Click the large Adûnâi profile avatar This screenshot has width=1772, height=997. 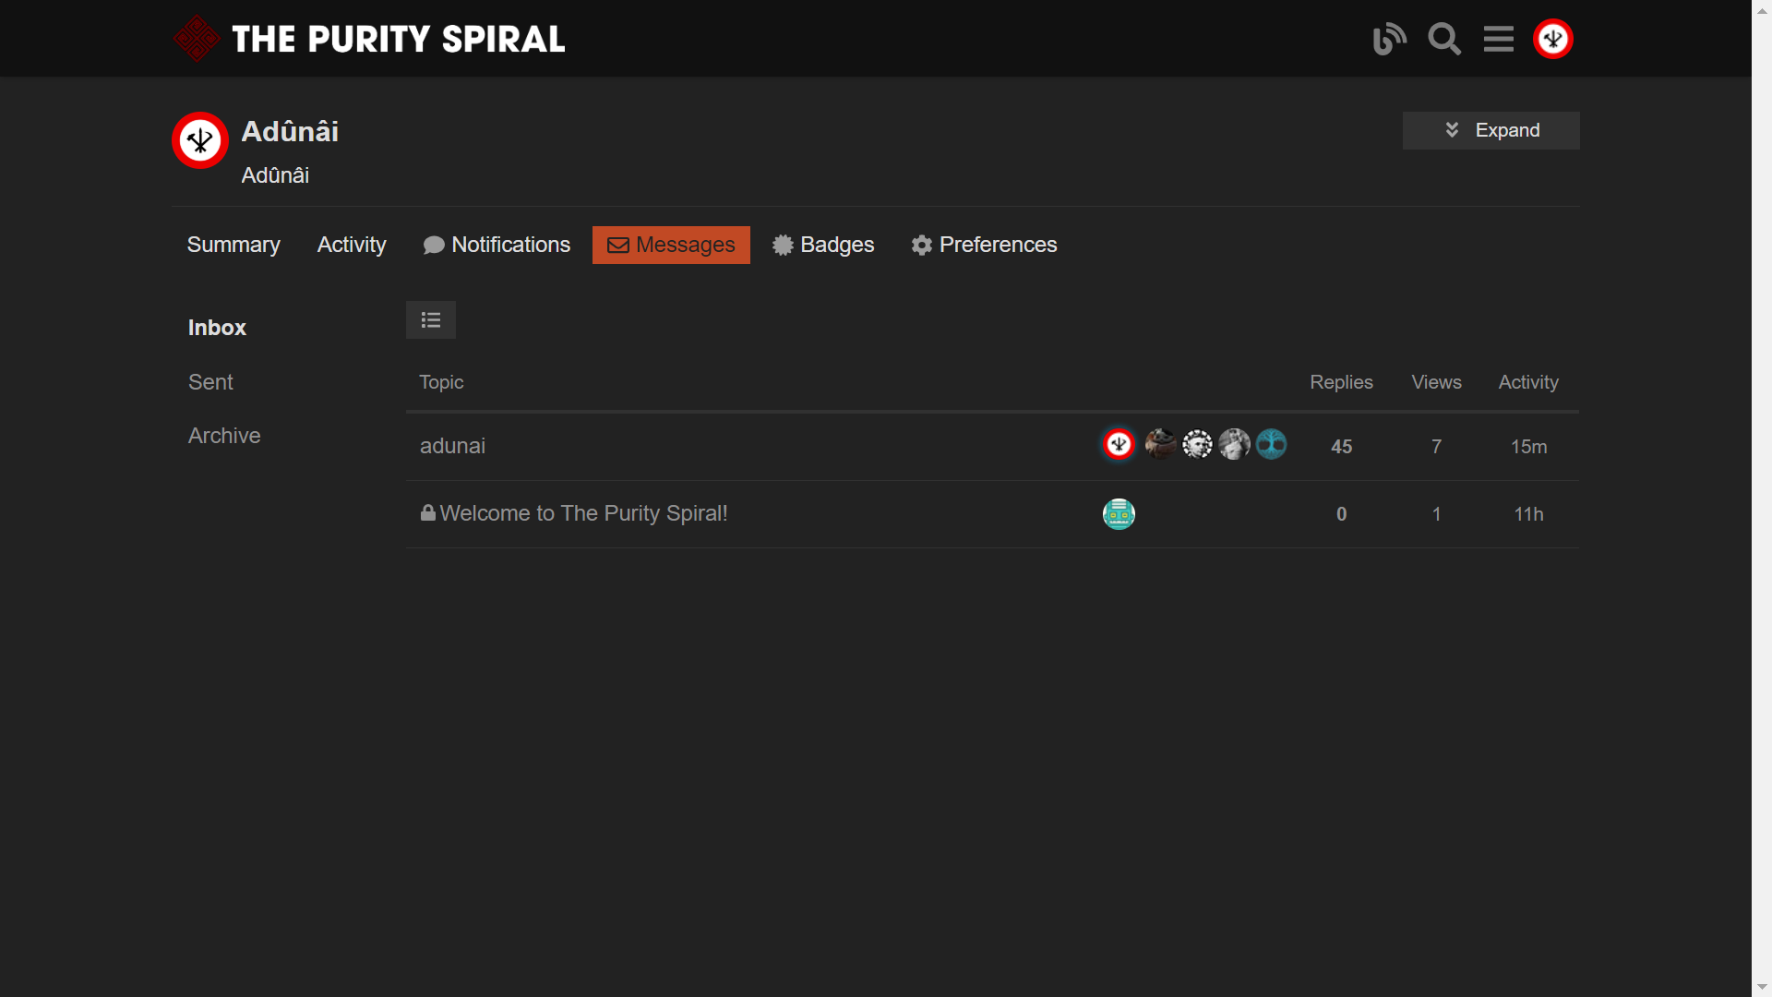coord(200,140)
